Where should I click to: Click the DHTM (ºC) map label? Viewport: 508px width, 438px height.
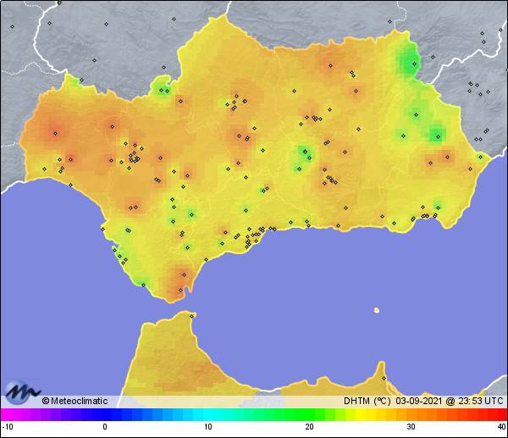(x=367, y=401)
